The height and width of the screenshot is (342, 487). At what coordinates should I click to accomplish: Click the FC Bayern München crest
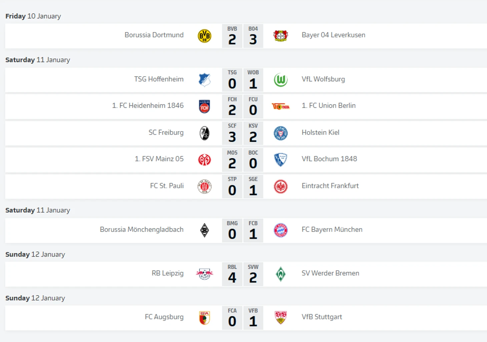tap(281, 230)
